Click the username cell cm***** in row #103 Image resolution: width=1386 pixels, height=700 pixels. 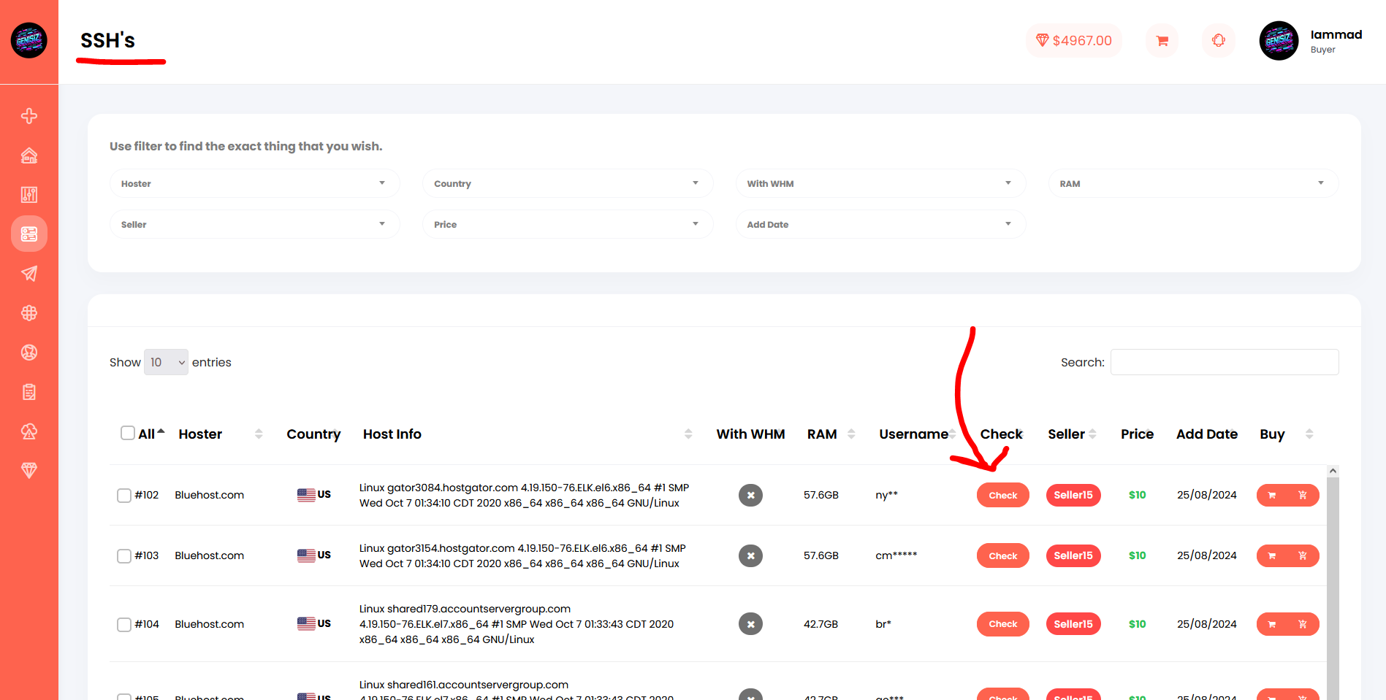coord(896,555)
